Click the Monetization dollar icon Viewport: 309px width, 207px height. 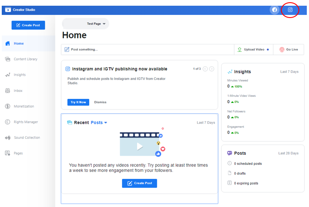point(7,106)
